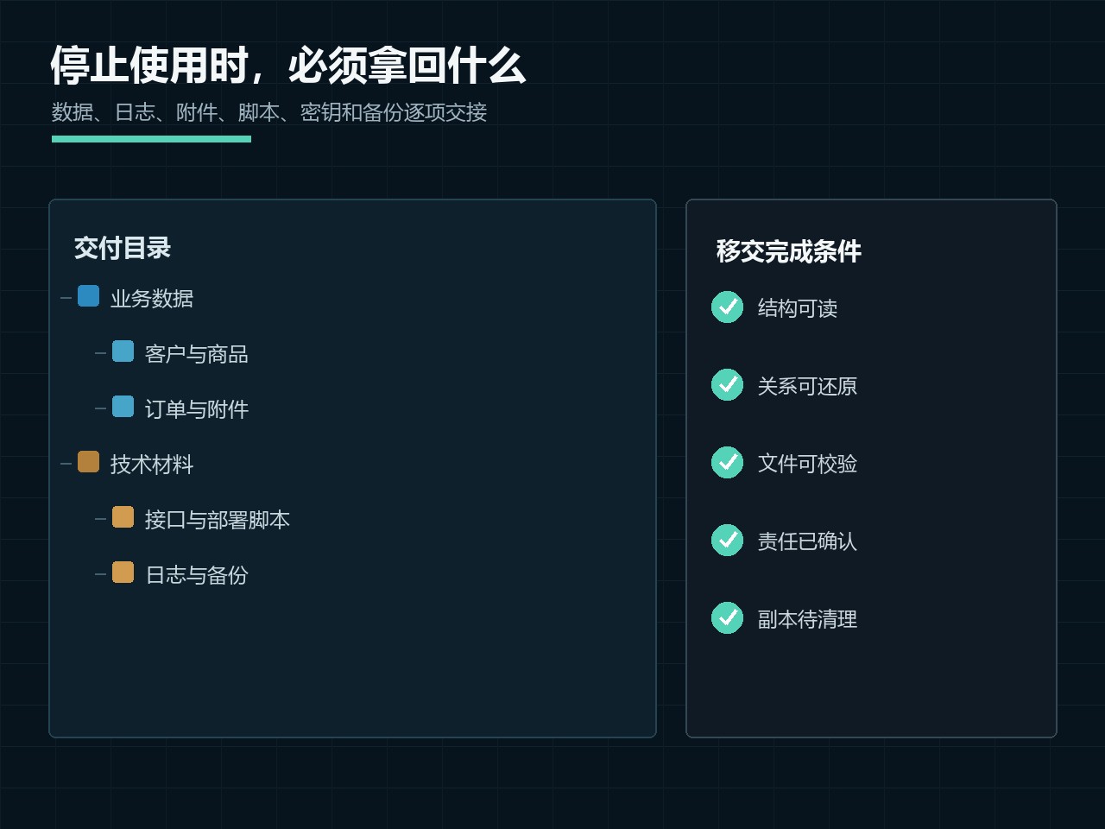The width and height of the screenshot is (1105, 829).
Task: Click the orange icon beside 接口与部署脚本
Action: (x=123, y=517)
